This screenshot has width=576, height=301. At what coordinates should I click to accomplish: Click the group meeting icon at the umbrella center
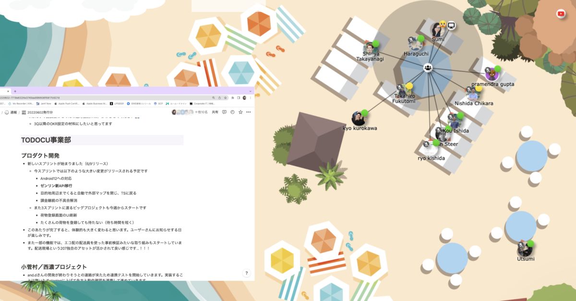[428, 68]
